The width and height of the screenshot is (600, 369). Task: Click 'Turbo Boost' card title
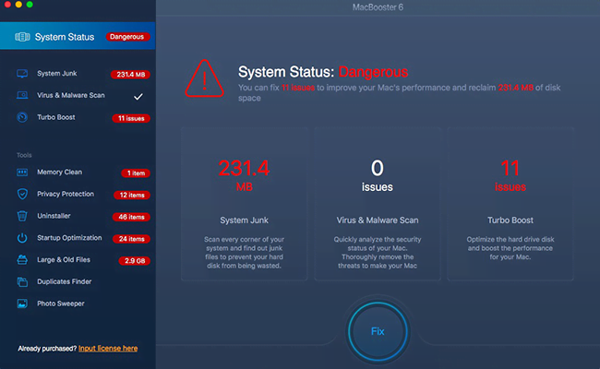click(510, 220)
